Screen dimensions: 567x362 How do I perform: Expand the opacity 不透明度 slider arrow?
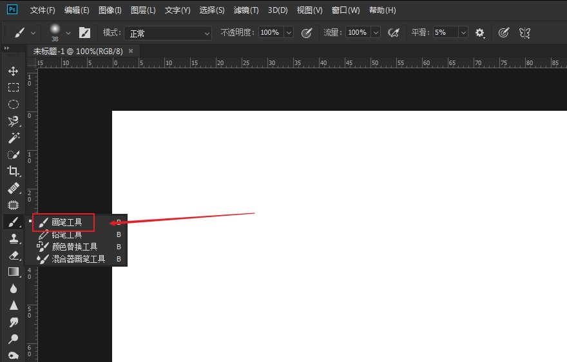289,33
